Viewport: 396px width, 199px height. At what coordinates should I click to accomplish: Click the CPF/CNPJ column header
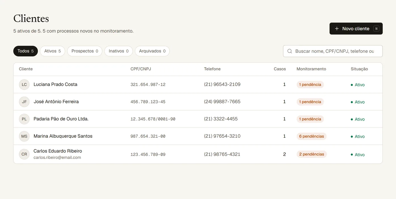click(141, 69)
